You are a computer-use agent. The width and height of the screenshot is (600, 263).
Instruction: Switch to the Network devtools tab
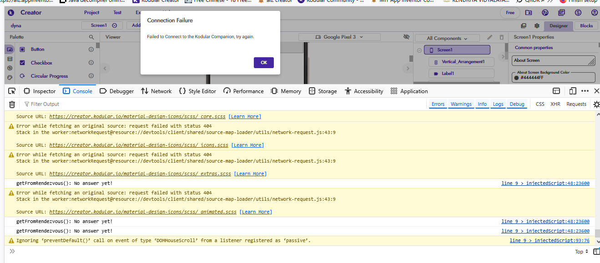click(156, 91)
